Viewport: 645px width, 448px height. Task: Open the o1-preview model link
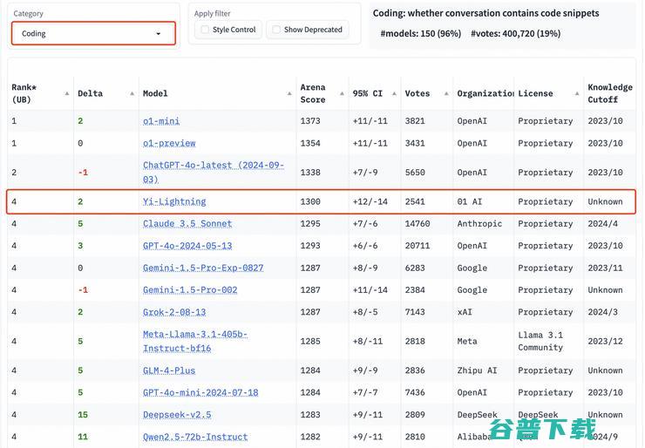[169, 143]
